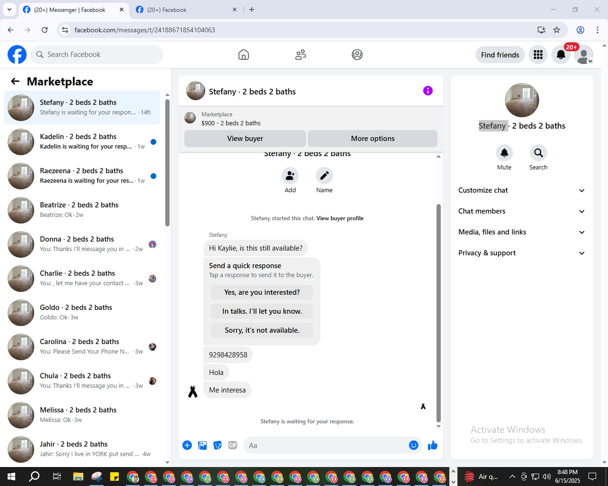Open a new browser tab
Viewport: 608px width, 486px height.
coord(252,9)
